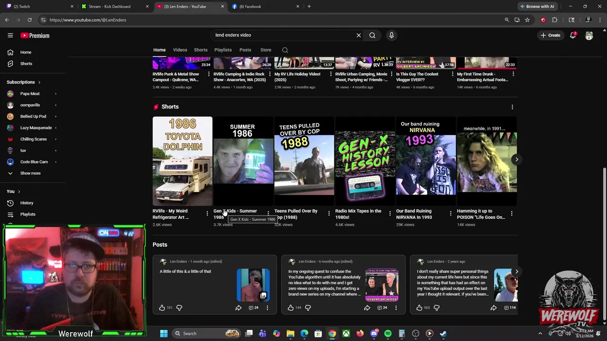The height and width of the screenshot is (341, 607).
Task: Open the 1986 Toyota Dolphin short
Action: click(x=183, y=161)
